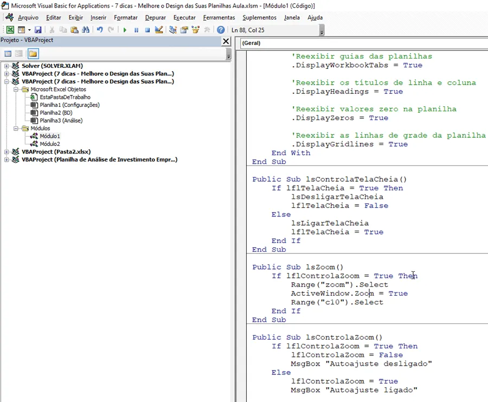Open the Suplementos menu
Screen dimensions: 488x402
260,17
